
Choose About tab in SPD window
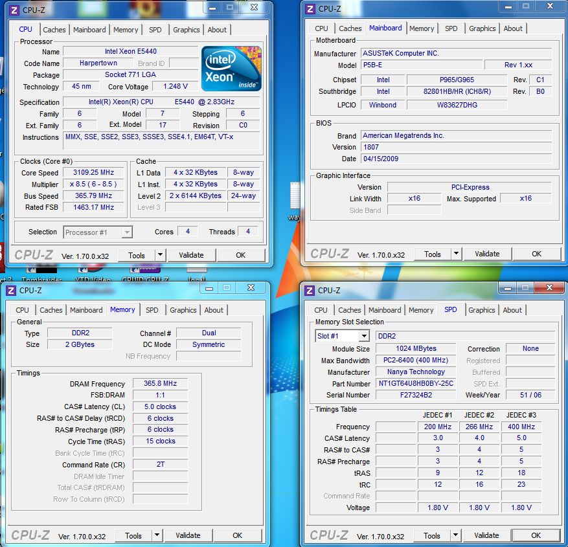click(512, 310)
